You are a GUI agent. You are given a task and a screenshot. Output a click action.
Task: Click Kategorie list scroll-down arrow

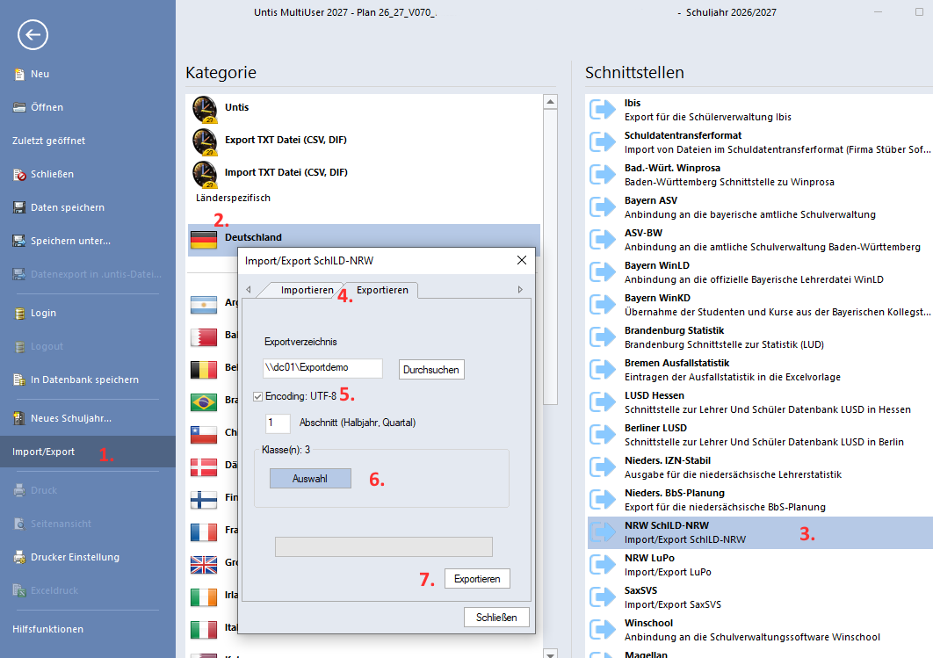pos(550,654)
